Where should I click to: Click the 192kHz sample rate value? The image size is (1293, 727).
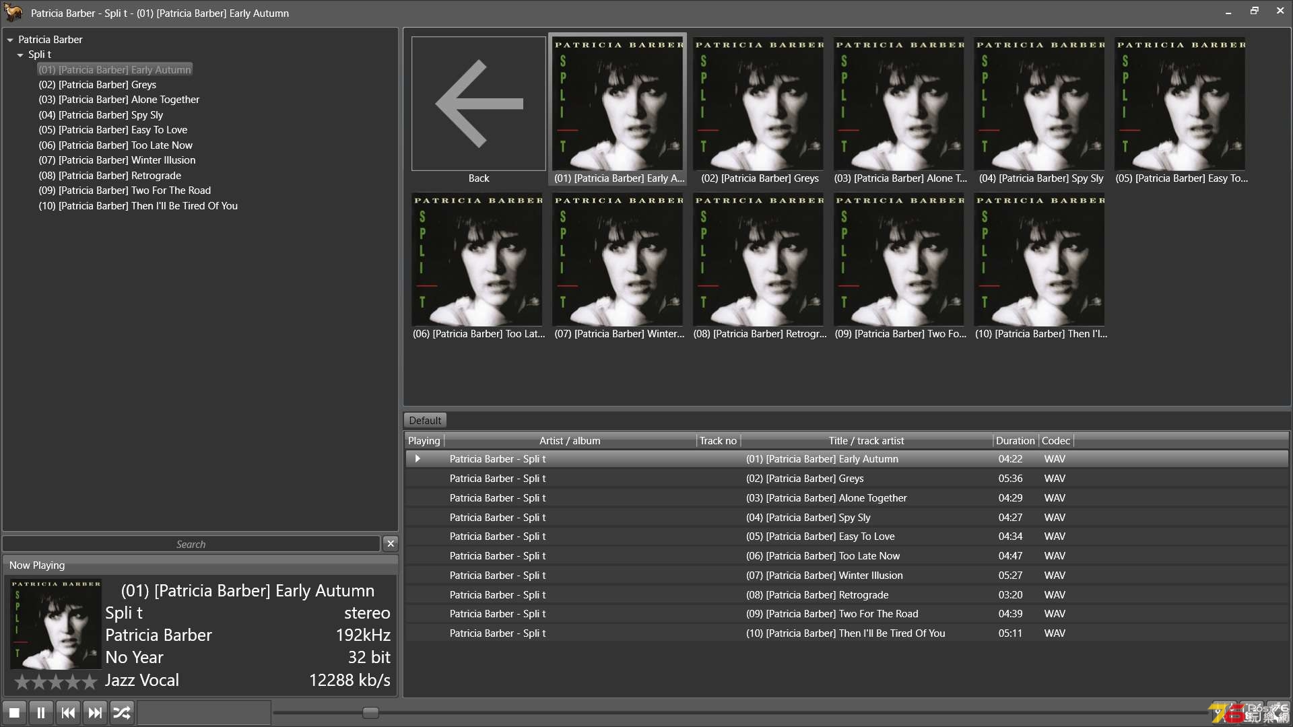click(x=363, y=635)
